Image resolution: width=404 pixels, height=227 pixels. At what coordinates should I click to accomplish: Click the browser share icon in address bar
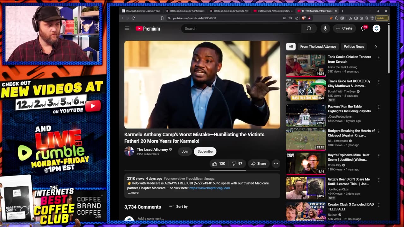(x=297, y=18)
